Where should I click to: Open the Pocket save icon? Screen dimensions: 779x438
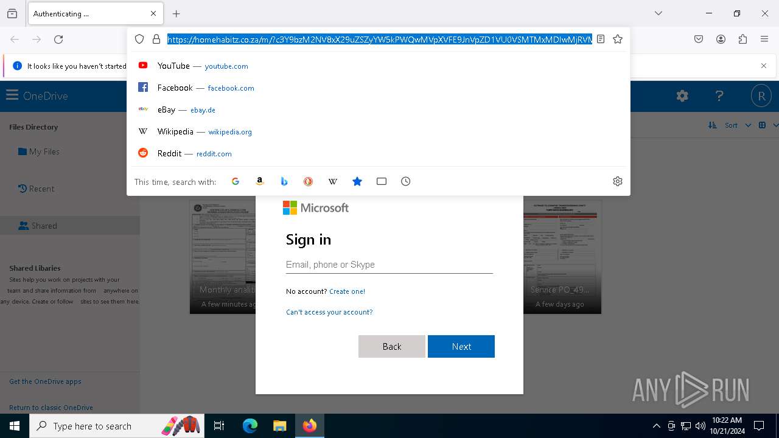699,40
